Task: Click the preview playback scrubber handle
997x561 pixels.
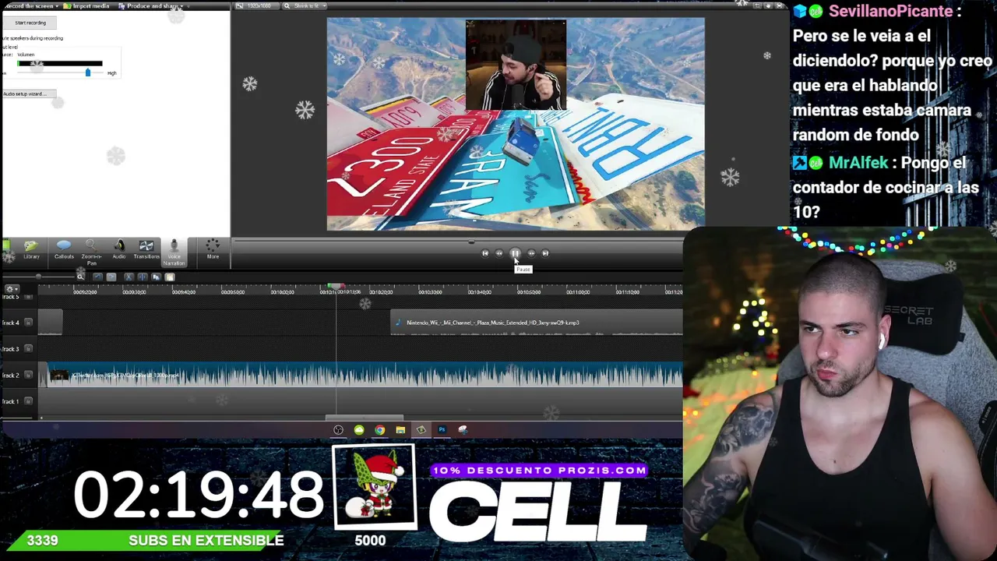Action: point(470,242)
